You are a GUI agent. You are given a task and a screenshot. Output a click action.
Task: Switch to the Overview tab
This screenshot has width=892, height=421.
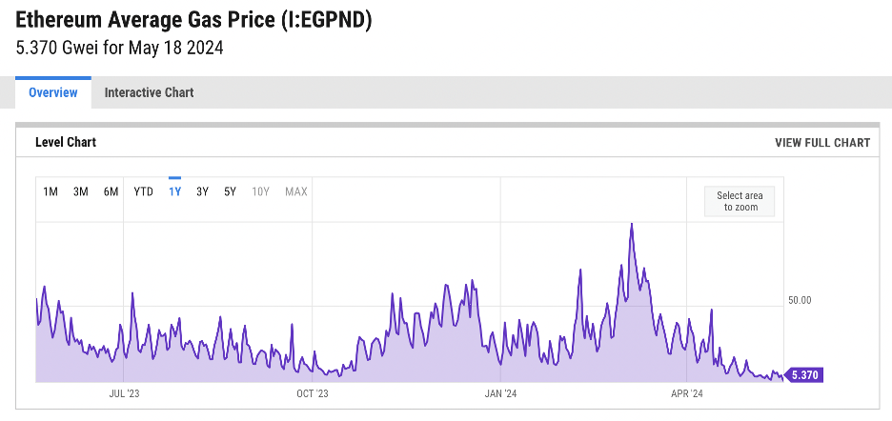click(x=53, y=92)
